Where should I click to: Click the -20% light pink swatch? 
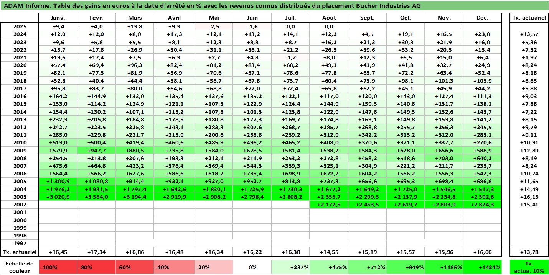pyautogui.click(x=214, y=267)
